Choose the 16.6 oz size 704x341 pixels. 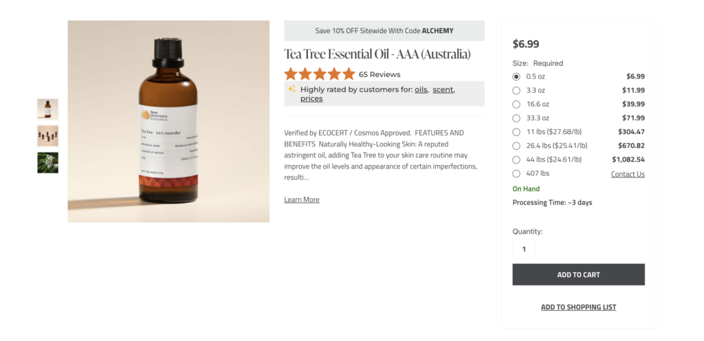(x=517, y=104)
